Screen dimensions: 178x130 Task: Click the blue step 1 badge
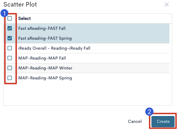(4, 13)
